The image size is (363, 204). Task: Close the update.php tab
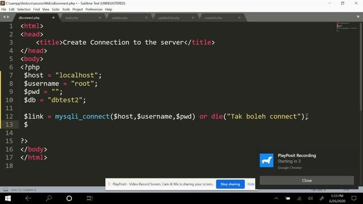point(146,18)
